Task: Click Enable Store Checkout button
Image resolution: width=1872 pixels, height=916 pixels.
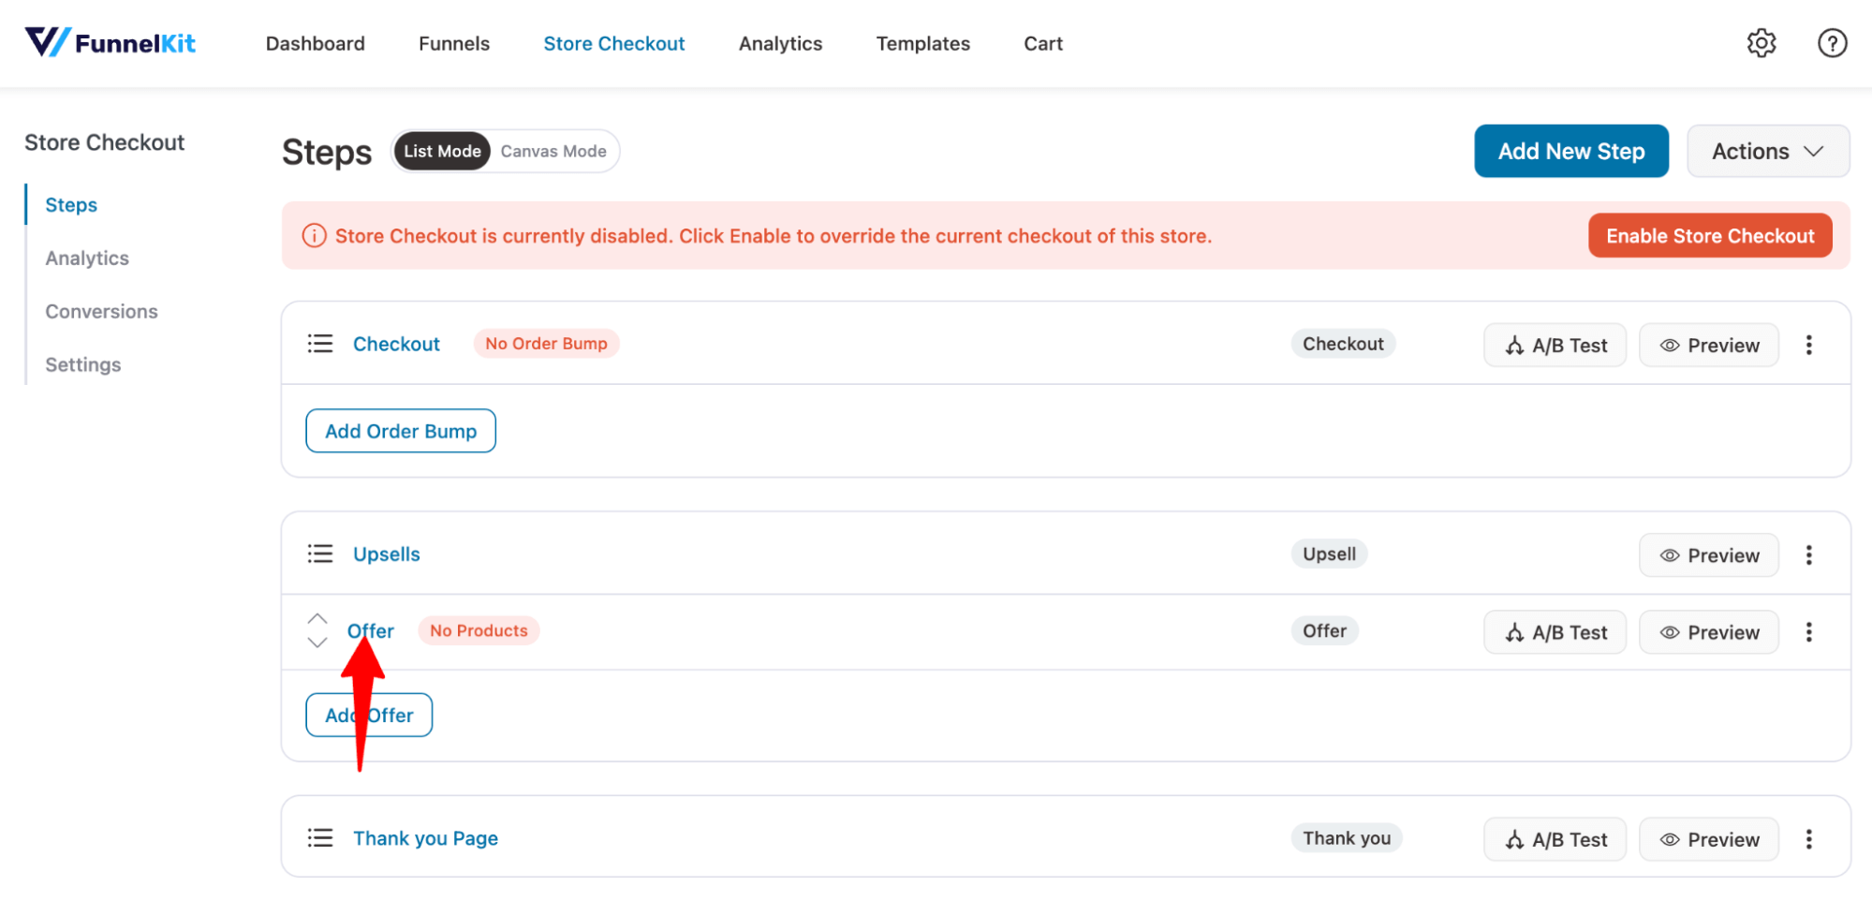Action: [1710, 236]
